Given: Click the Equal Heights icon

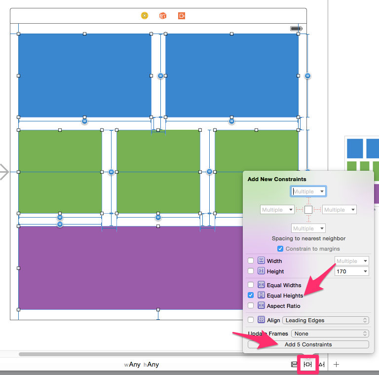Looking at the screenshot, I should [x=261, y=295].
